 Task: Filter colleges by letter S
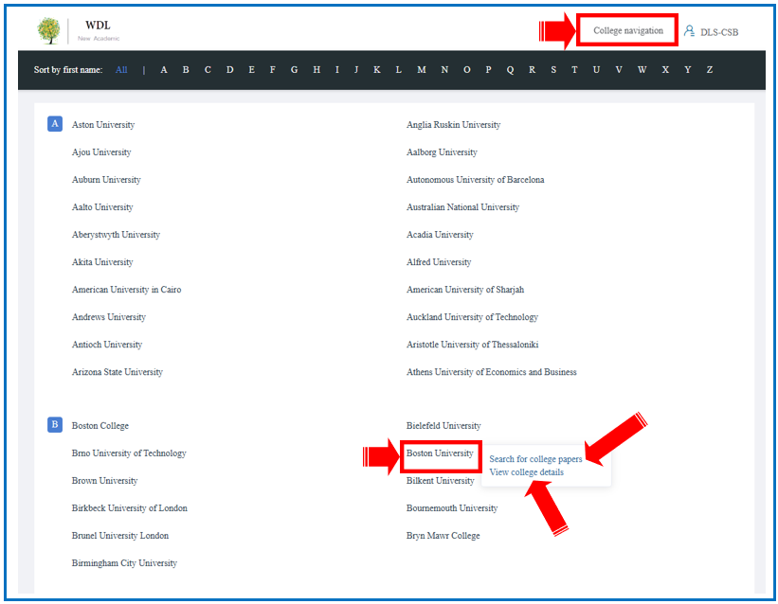click(x=553, y=70)
